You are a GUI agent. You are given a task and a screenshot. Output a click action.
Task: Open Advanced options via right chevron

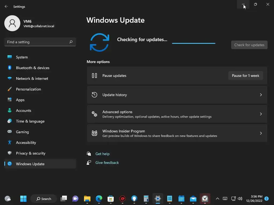[261, 114]
